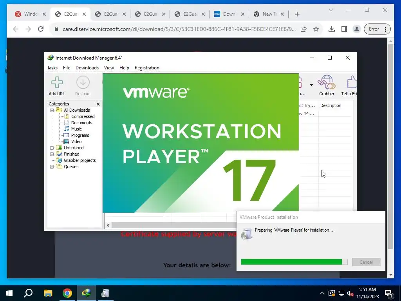Open File Explorer from taskbar

pos(48,293)
